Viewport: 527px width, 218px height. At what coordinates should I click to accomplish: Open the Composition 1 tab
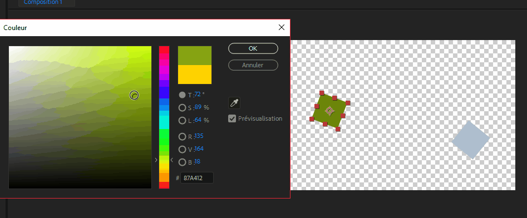pos(43,2)
